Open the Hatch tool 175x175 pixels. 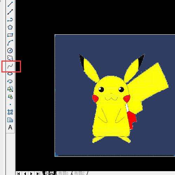pyautogui.click(x=10, y=112)
